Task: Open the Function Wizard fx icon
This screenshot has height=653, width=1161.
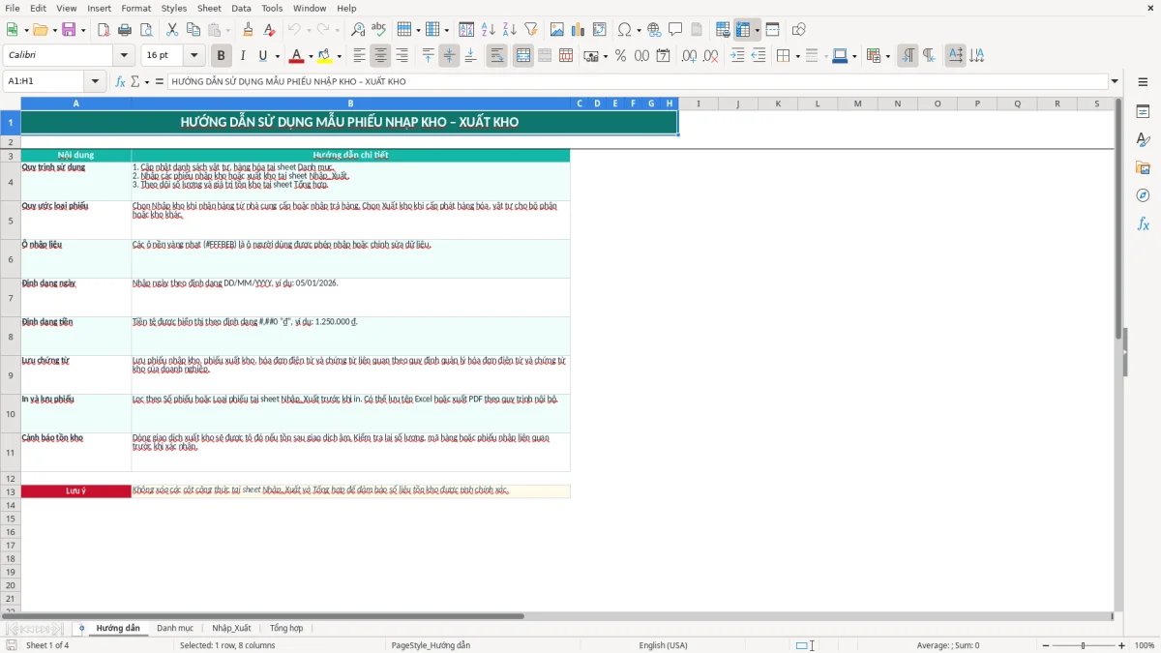Action: pyautogui.click(x=121, y=81)
